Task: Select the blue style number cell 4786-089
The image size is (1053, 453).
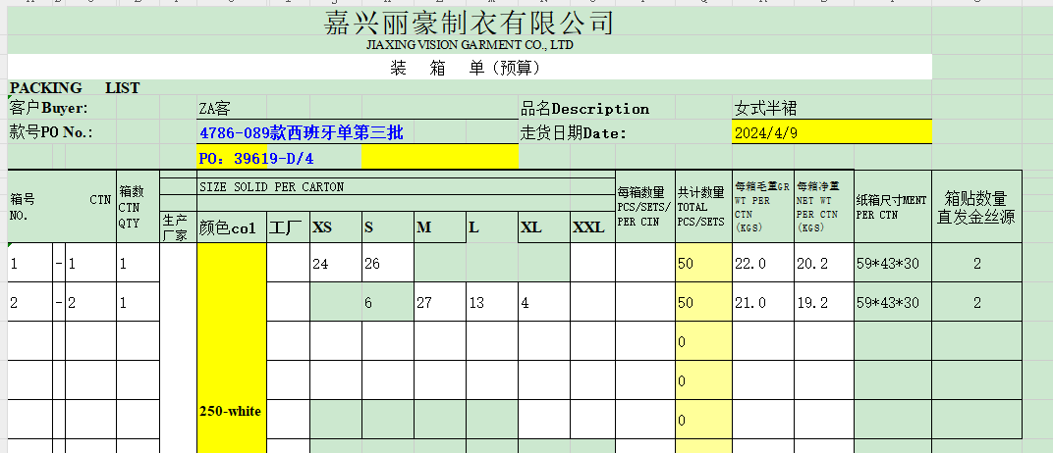Action: (x=301, y=132)
